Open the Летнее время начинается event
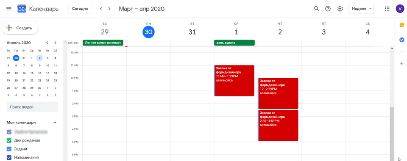Image resolution: width=407 pixels, height=161 pixels. pyautogui.click(x=103, y=43)
